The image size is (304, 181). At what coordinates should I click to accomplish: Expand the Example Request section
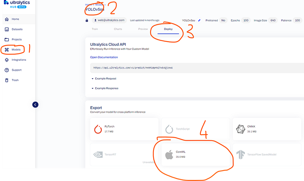point(104,79)
